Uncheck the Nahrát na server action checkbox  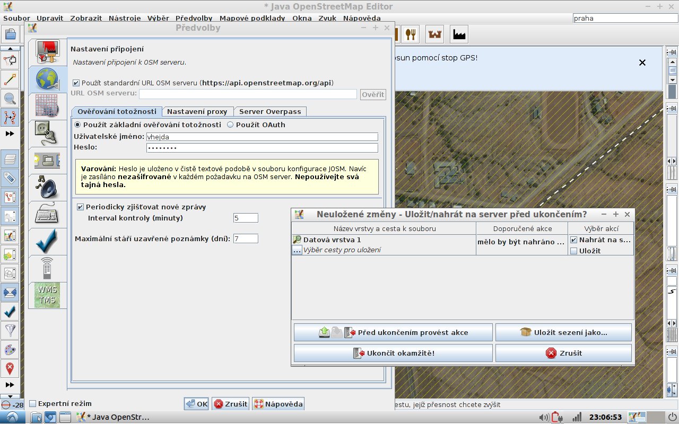click(573, 240)
